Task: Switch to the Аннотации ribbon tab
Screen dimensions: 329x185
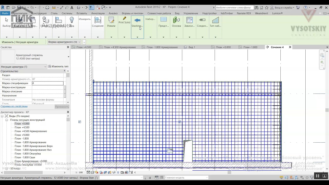Action: [x=98, y=13]
